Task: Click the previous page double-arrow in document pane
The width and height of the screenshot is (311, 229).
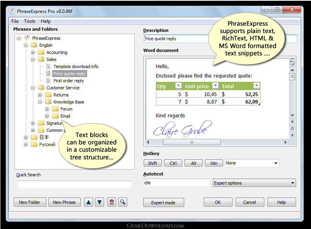Action: pyautogui.click(x=292, y=122)
